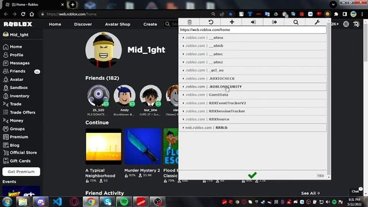368x207 pixels.
Task: Open Messages in the left sidebar
Action: [17, 63]
